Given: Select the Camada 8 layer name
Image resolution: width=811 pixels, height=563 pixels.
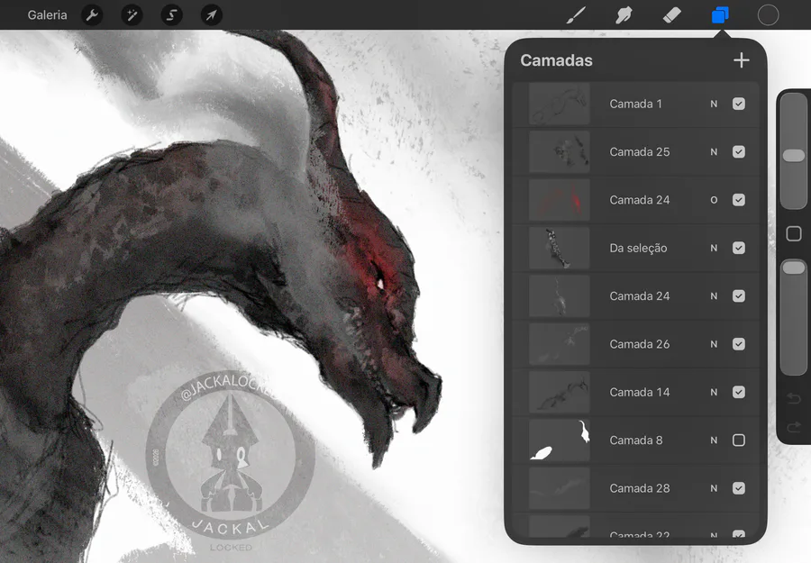Looking at the screenshot, I should (x=635, y=440).
